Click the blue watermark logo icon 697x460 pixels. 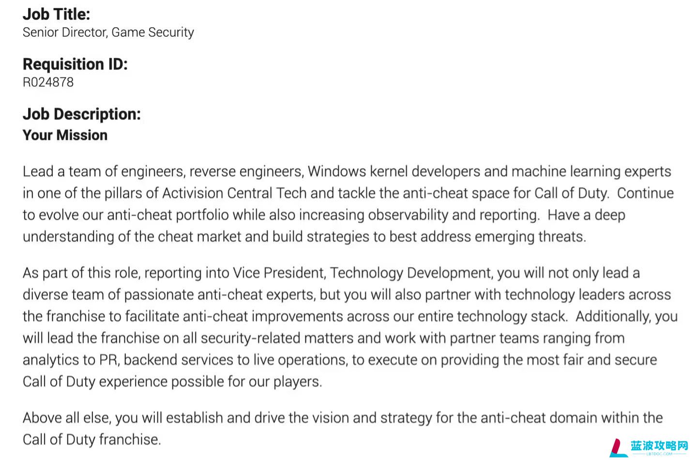[618, 447]
